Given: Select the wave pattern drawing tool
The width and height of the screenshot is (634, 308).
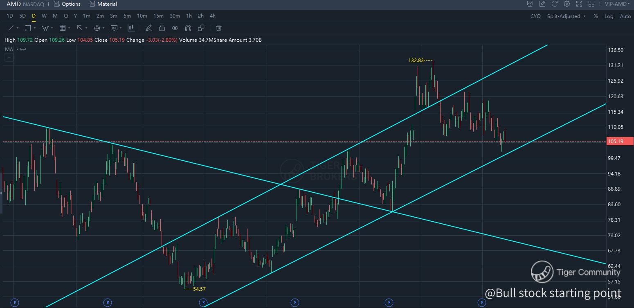Looking at the screenshot, I should 45,28.
